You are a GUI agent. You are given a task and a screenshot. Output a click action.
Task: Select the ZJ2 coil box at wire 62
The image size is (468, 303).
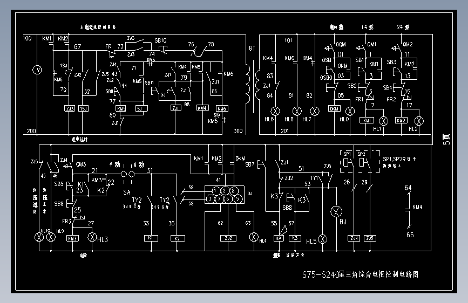point(228,238)
